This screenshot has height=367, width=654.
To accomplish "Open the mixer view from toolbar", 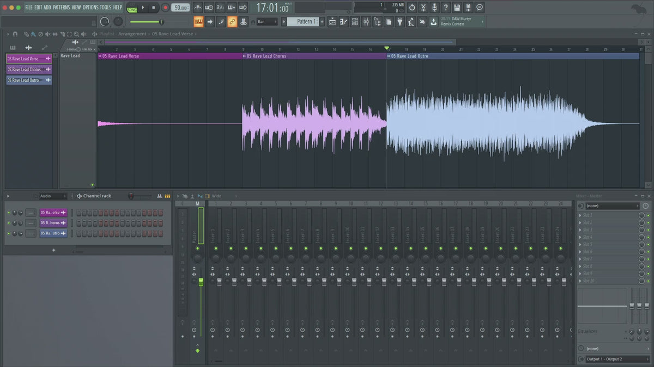I will 366,22.
